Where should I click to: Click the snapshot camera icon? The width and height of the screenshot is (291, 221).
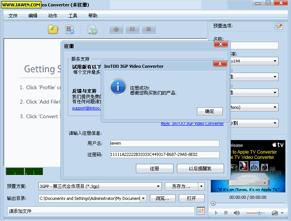[x=275, y=213]
